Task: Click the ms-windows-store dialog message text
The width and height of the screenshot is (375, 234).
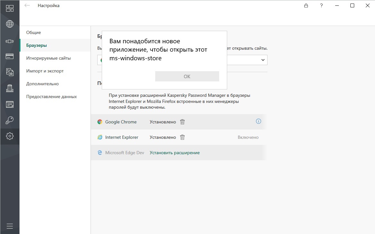Action: (158, 50)
